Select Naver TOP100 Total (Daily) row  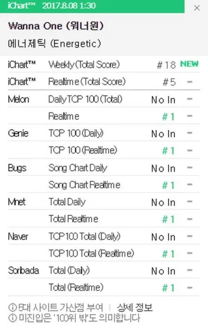103,236
